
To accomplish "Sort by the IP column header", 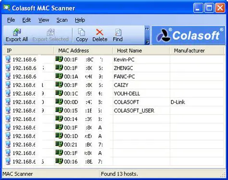I will [x=28, y=50].
